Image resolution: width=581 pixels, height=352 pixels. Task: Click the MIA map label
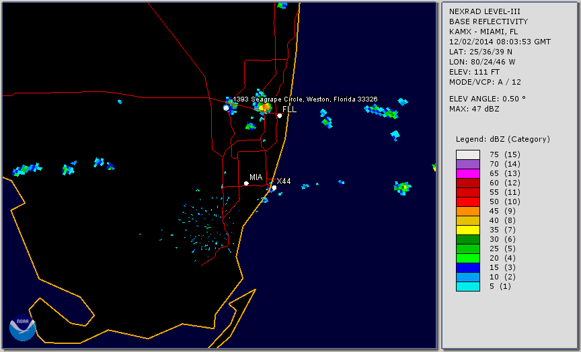pos(256,177)
